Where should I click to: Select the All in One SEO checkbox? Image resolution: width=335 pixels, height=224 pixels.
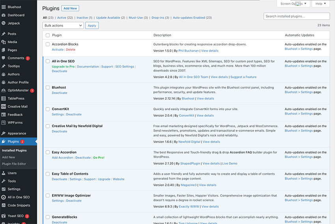click(48, 61)
